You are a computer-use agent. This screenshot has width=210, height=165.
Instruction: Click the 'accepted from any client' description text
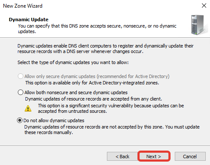(93, 99)
